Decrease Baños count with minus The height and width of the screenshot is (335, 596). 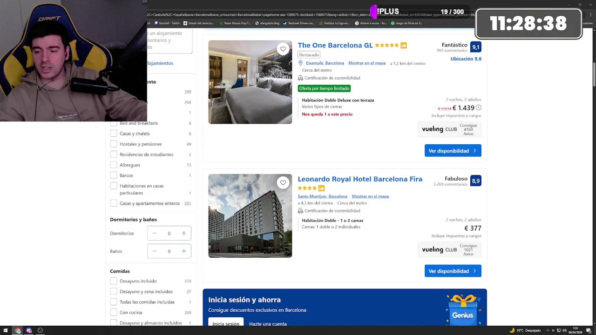coord(155,251)
